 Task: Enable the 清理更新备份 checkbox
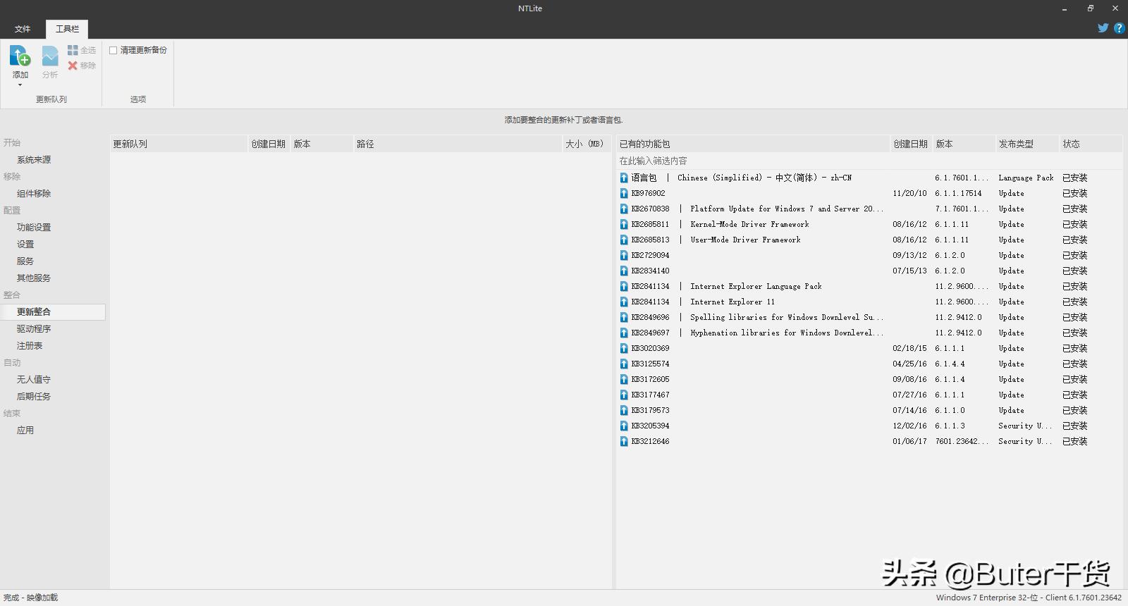click(x=113, y=50)
